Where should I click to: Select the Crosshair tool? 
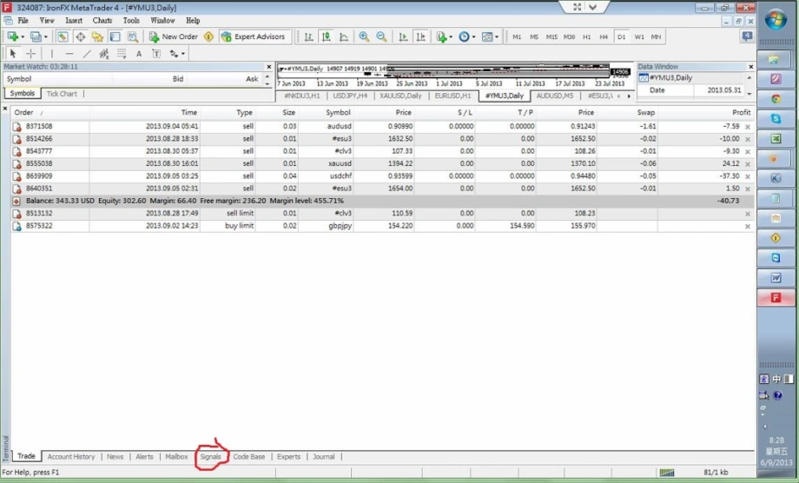tap(31, 54)
